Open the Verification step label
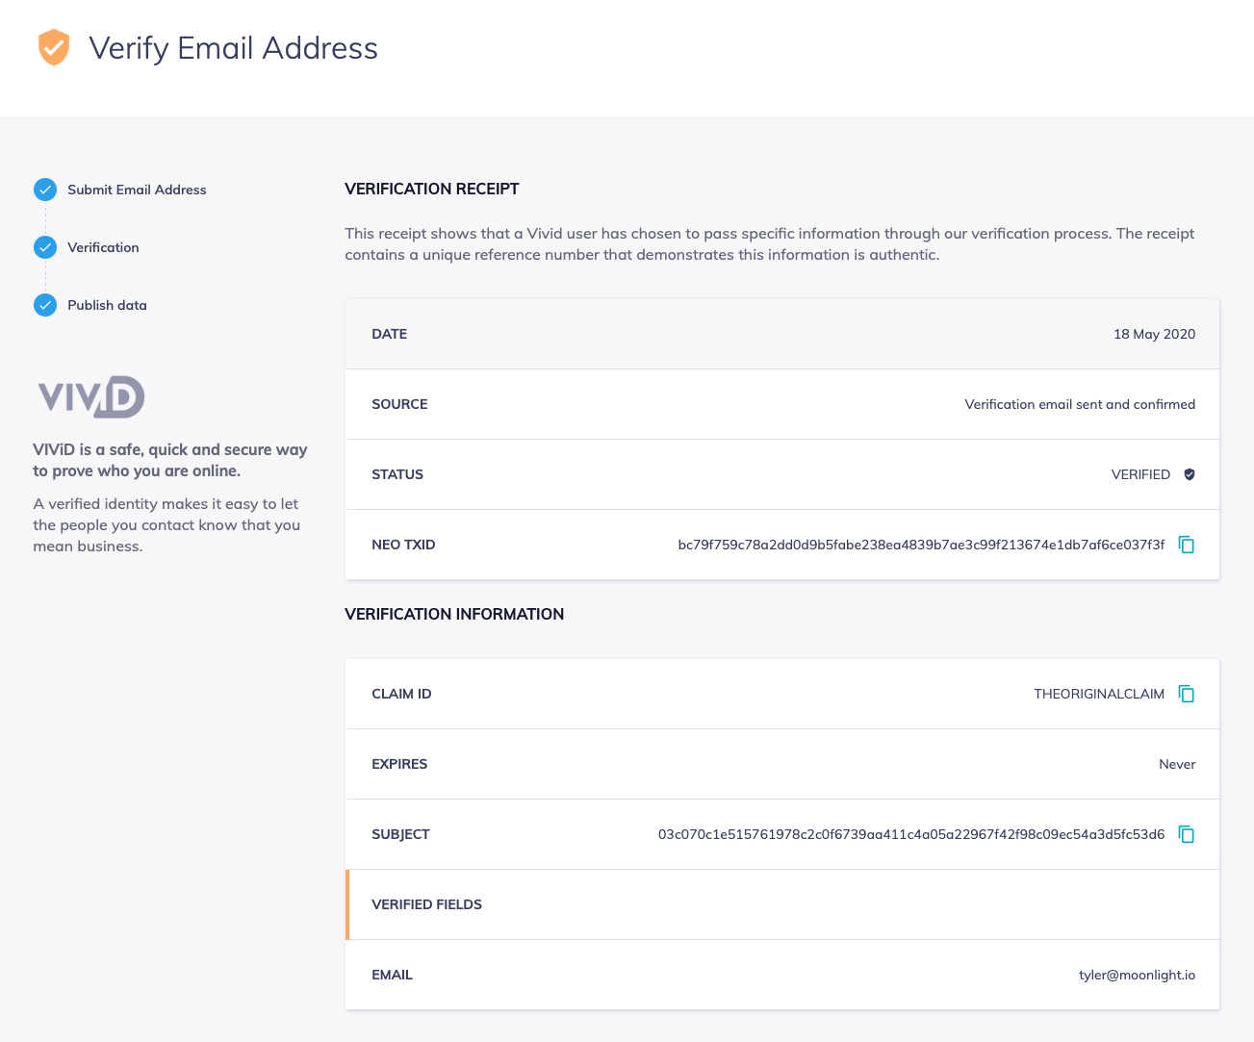The width and height of the screenshot is (1254, 1042). click(103, 247)
